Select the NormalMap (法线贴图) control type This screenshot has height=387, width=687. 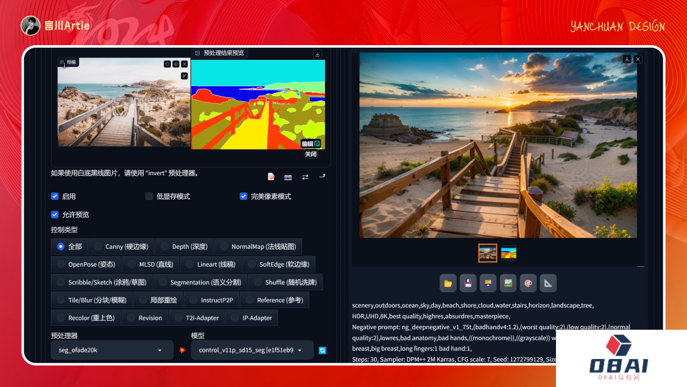point(258,246)
